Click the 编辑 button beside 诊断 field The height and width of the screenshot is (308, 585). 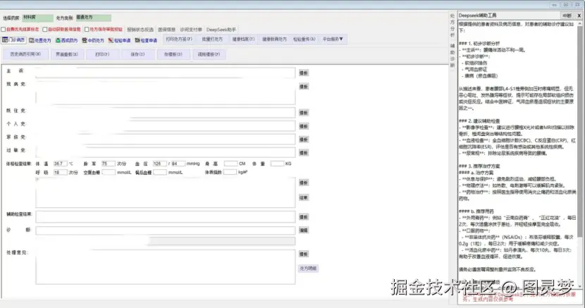(x=304, y=230)
